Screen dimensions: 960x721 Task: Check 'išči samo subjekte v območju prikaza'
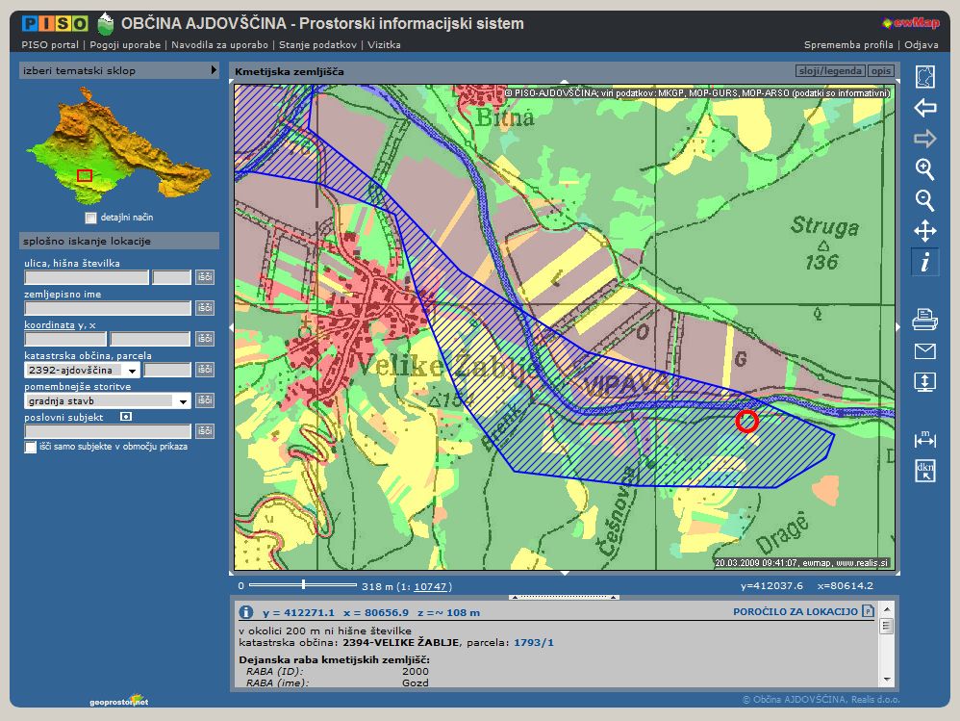pos(31,447)
